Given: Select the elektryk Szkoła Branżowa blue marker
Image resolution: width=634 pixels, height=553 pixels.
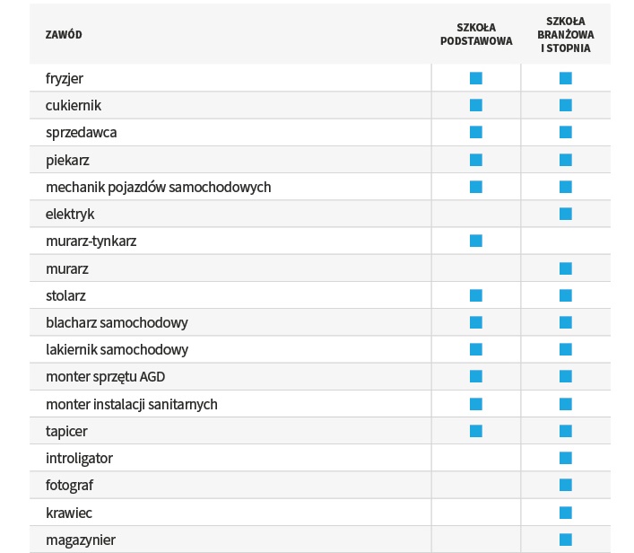Looking at the screenshot, I should tap(566, 214).
